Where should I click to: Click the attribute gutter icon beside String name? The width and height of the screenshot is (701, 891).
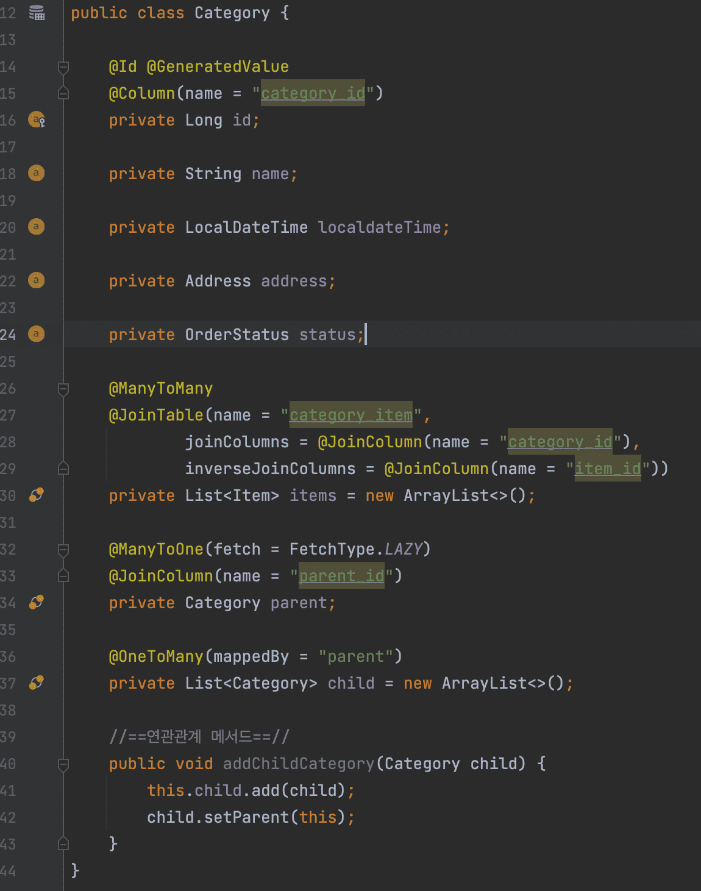point(37,173)
